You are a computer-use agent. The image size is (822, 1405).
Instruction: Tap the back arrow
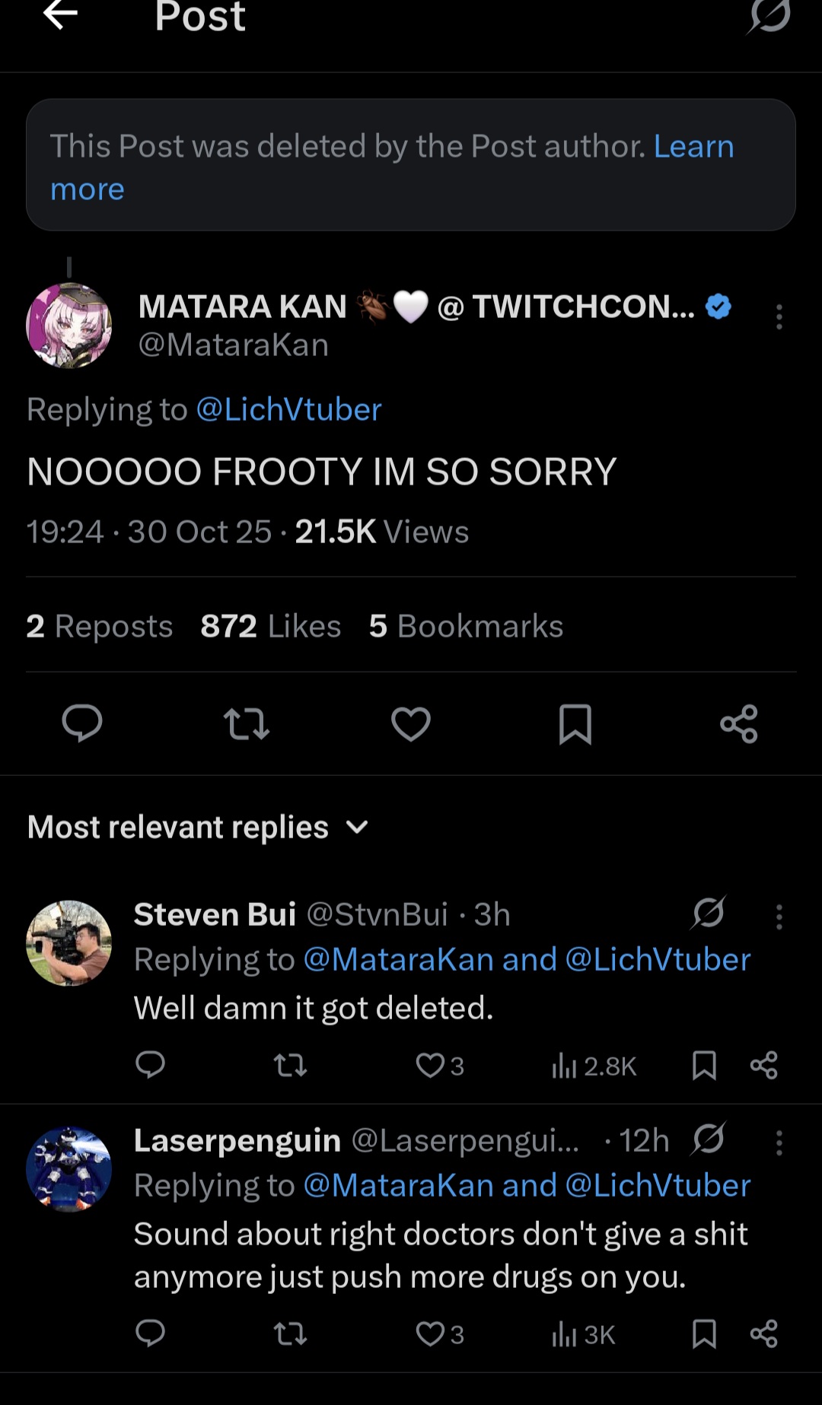pos(61,15)
